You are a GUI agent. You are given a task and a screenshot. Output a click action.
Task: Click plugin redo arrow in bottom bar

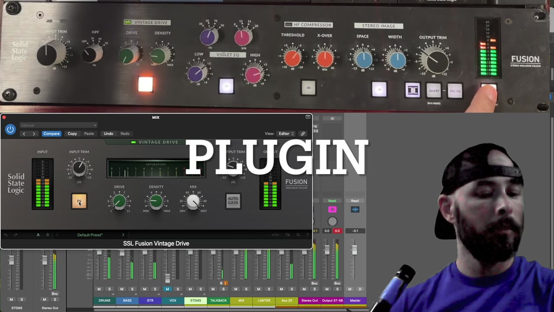pos(16,235)
